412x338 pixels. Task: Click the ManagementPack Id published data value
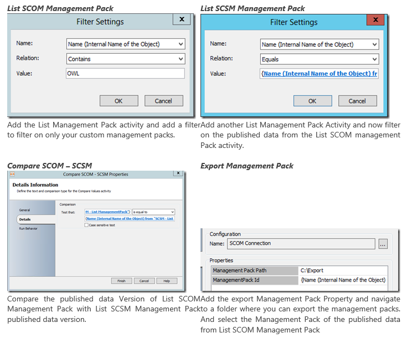(x=343, y=280)
